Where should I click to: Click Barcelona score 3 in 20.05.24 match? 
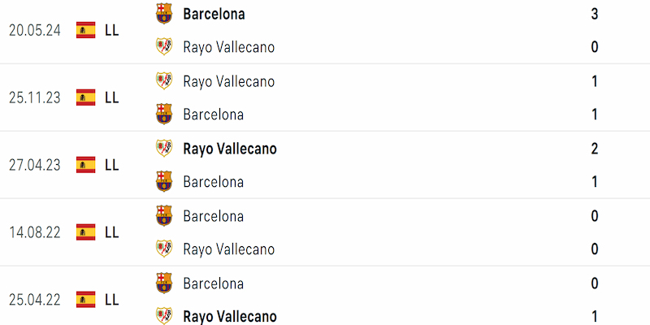click(x=595, y=14)
